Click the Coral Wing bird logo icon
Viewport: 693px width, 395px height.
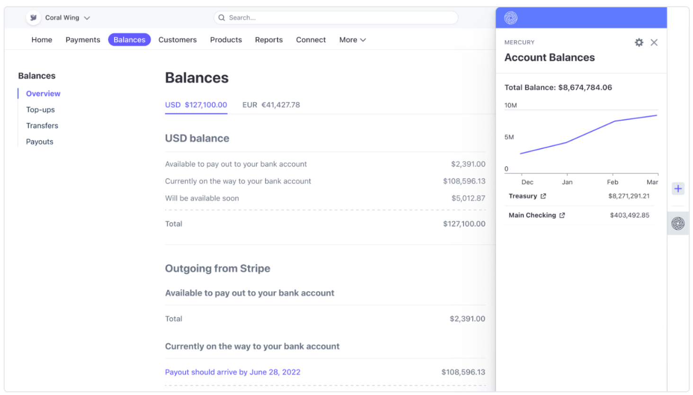(x=33, y=18)
